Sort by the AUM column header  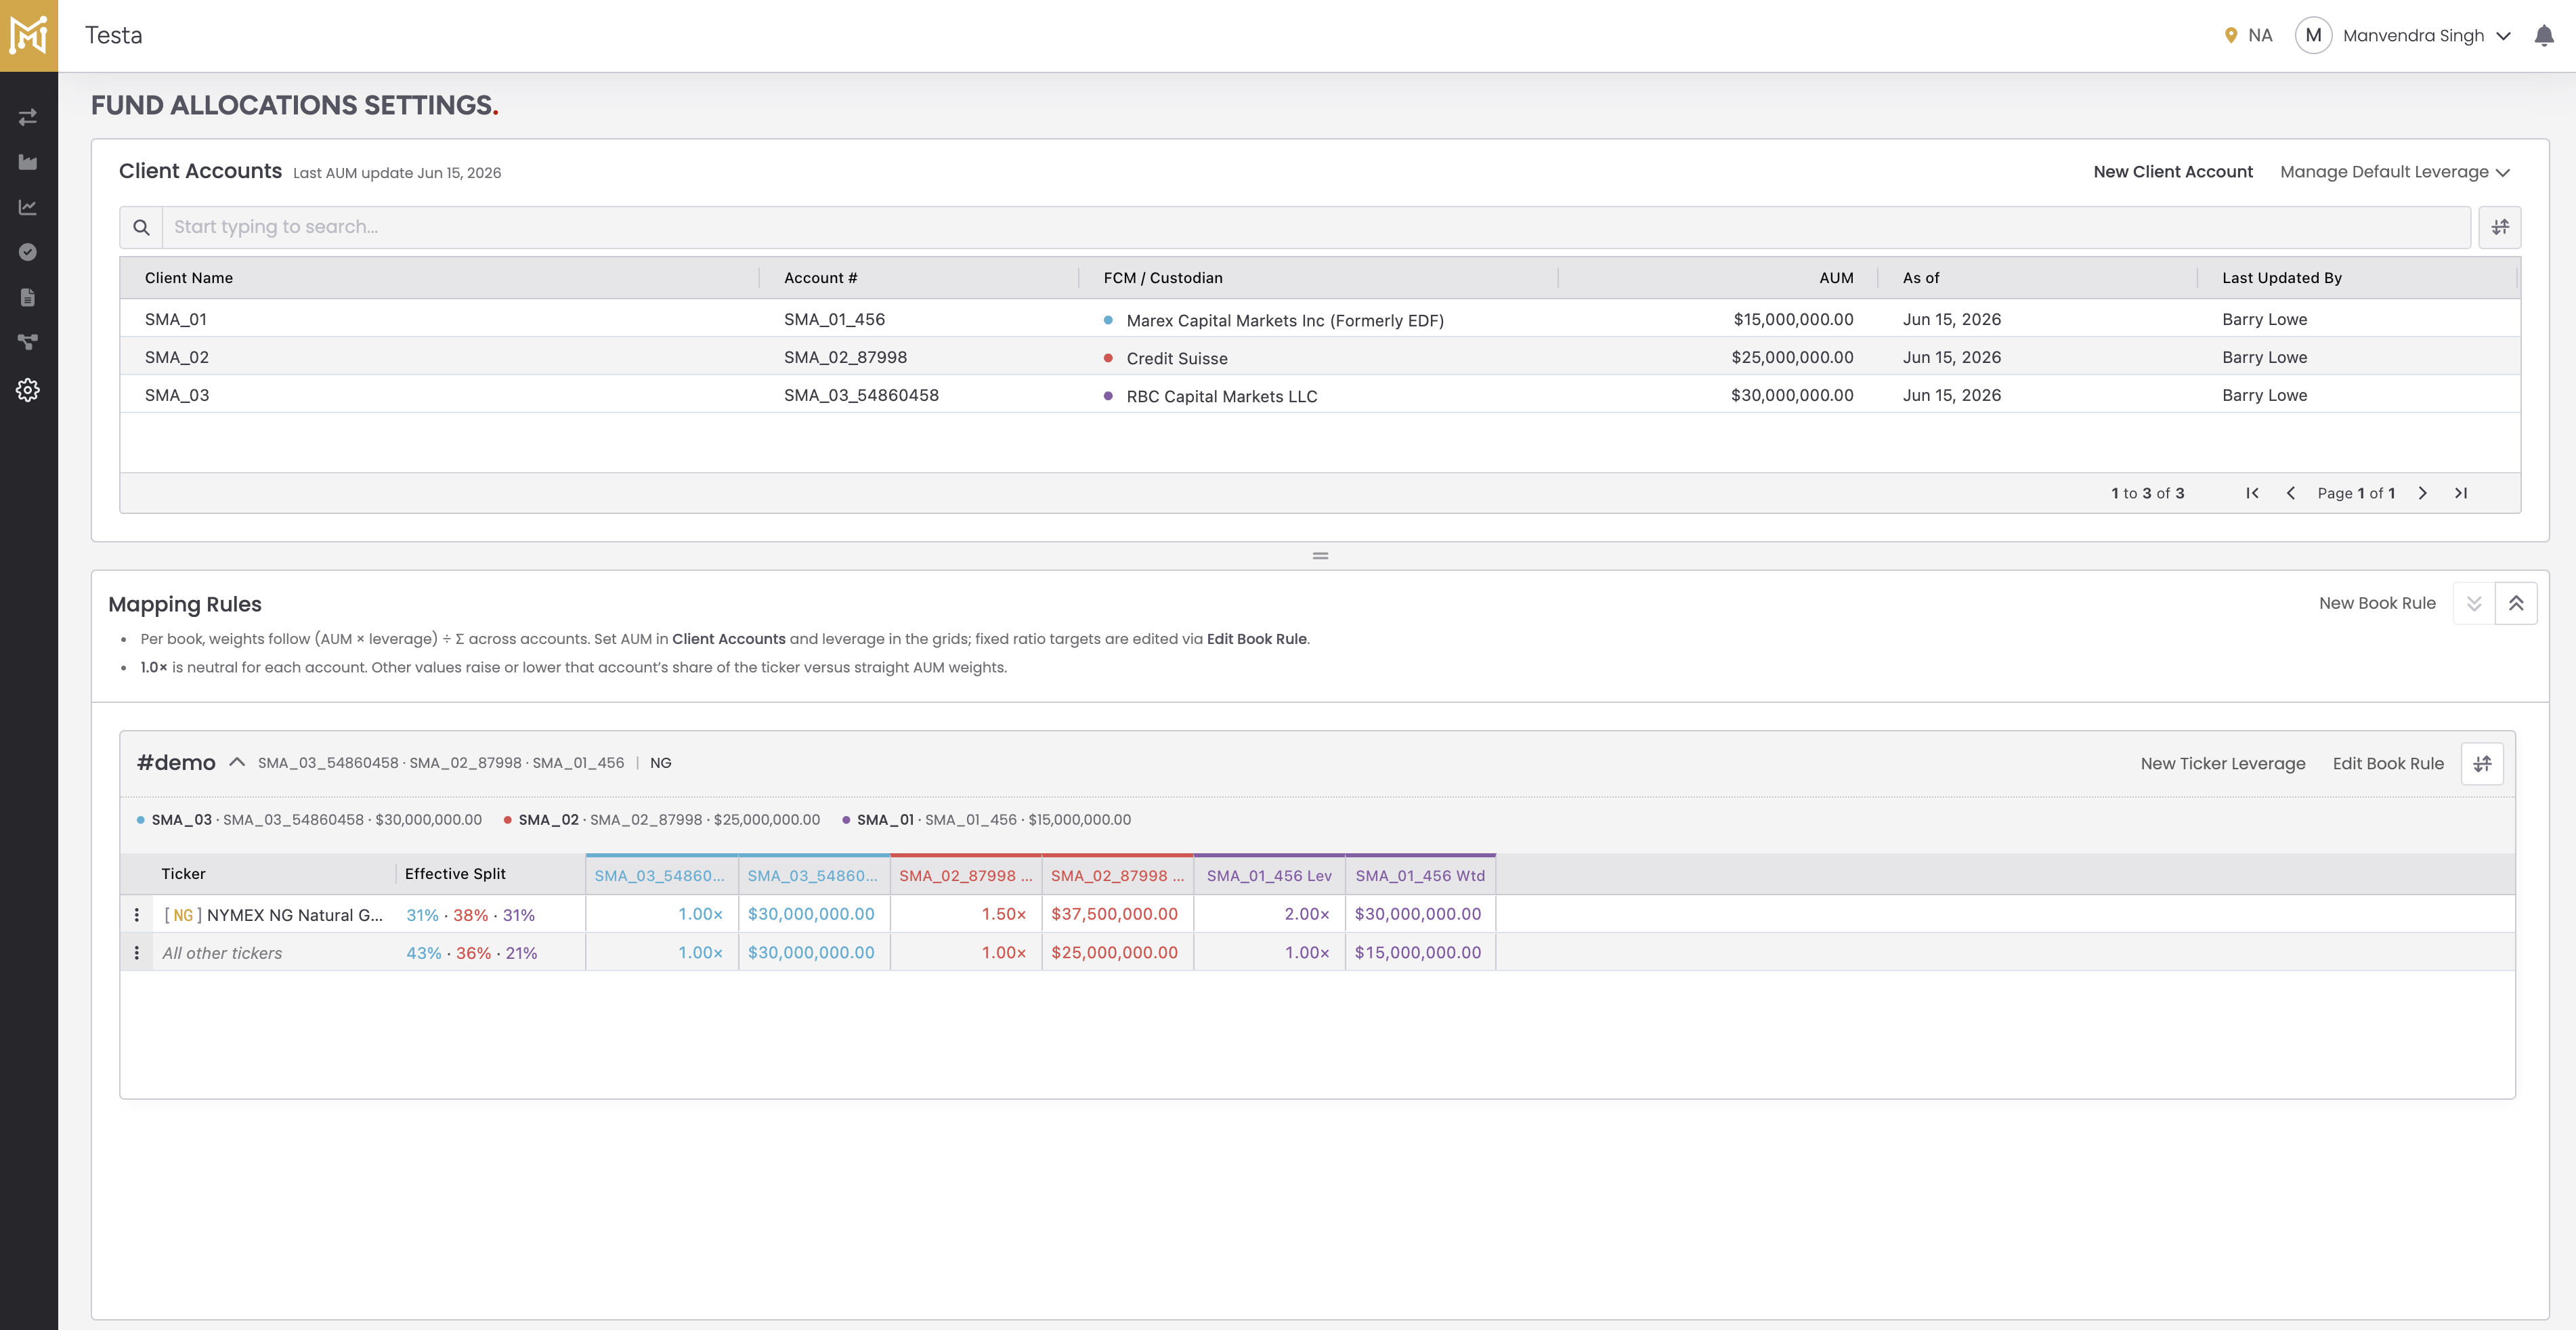[x=1836, y=278]
